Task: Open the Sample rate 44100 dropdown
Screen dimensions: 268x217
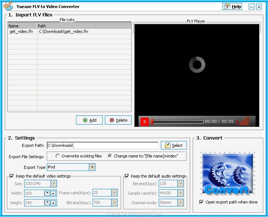Action: pos(181,193)
